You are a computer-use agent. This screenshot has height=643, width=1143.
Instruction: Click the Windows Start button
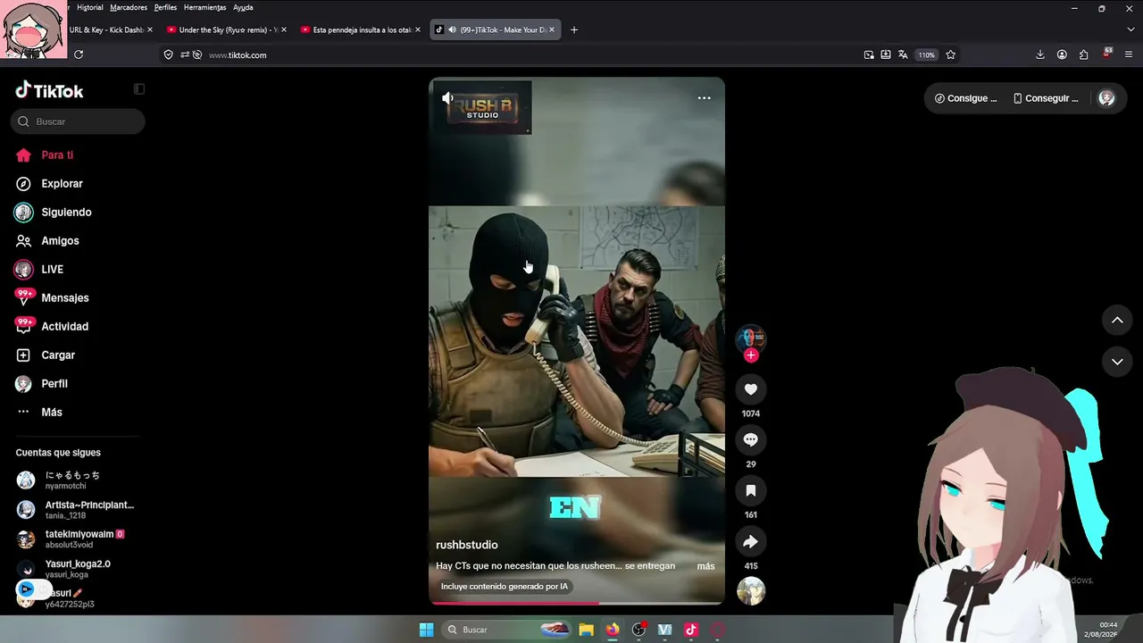click(427, 630)
